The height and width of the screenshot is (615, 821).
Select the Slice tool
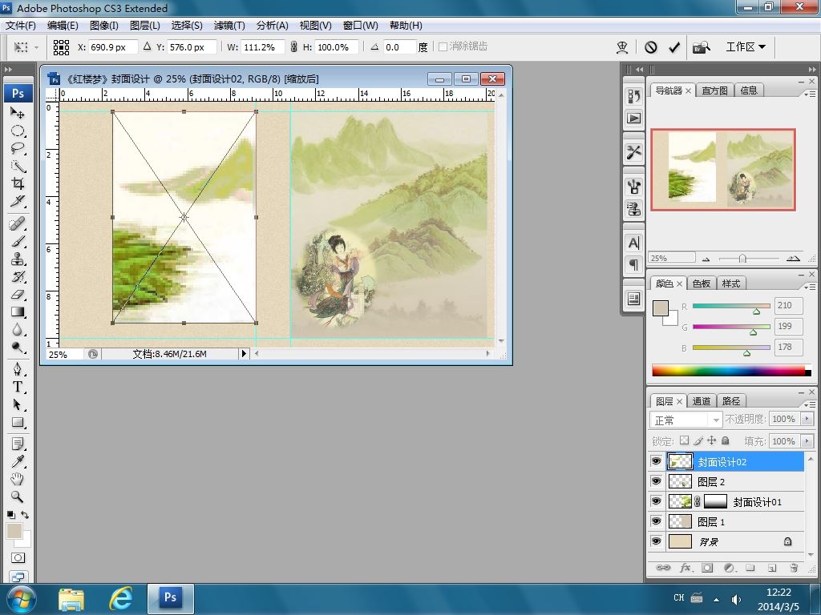pyautogui.click(x=18, y=201)
